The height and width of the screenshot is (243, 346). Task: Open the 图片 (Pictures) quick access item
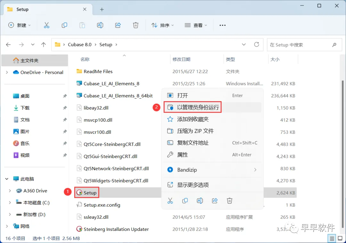25,132
